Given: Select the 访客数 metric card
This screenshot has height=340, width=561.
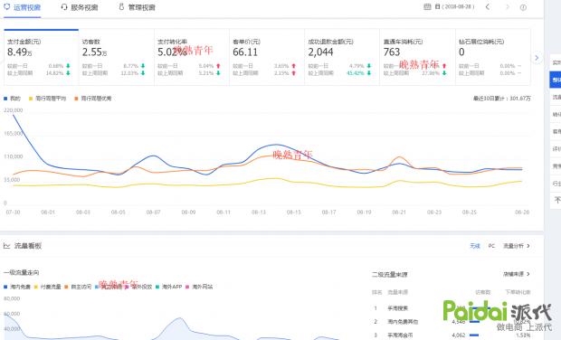Looking at the screenshot, I should 117,57.
